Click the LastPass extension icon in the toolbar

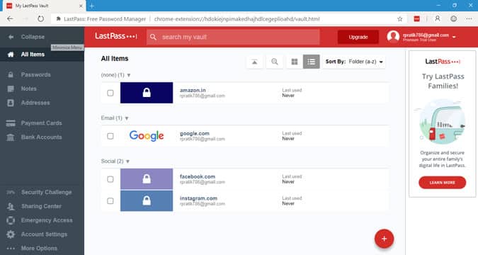[x=416, y=19]
